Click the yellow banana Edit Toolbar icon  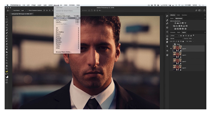click(x=7, y=71)
